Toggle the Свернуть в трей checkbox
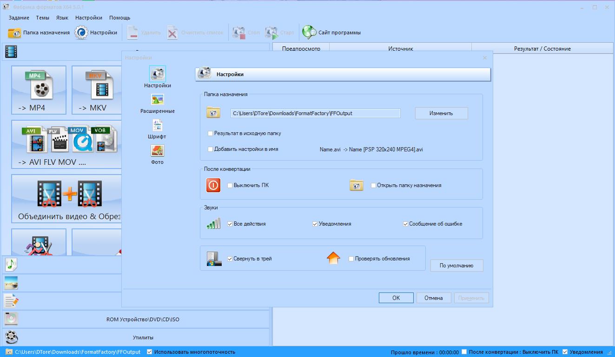The height and width of the screenshot is (357, 615). [x=230, y=259]
